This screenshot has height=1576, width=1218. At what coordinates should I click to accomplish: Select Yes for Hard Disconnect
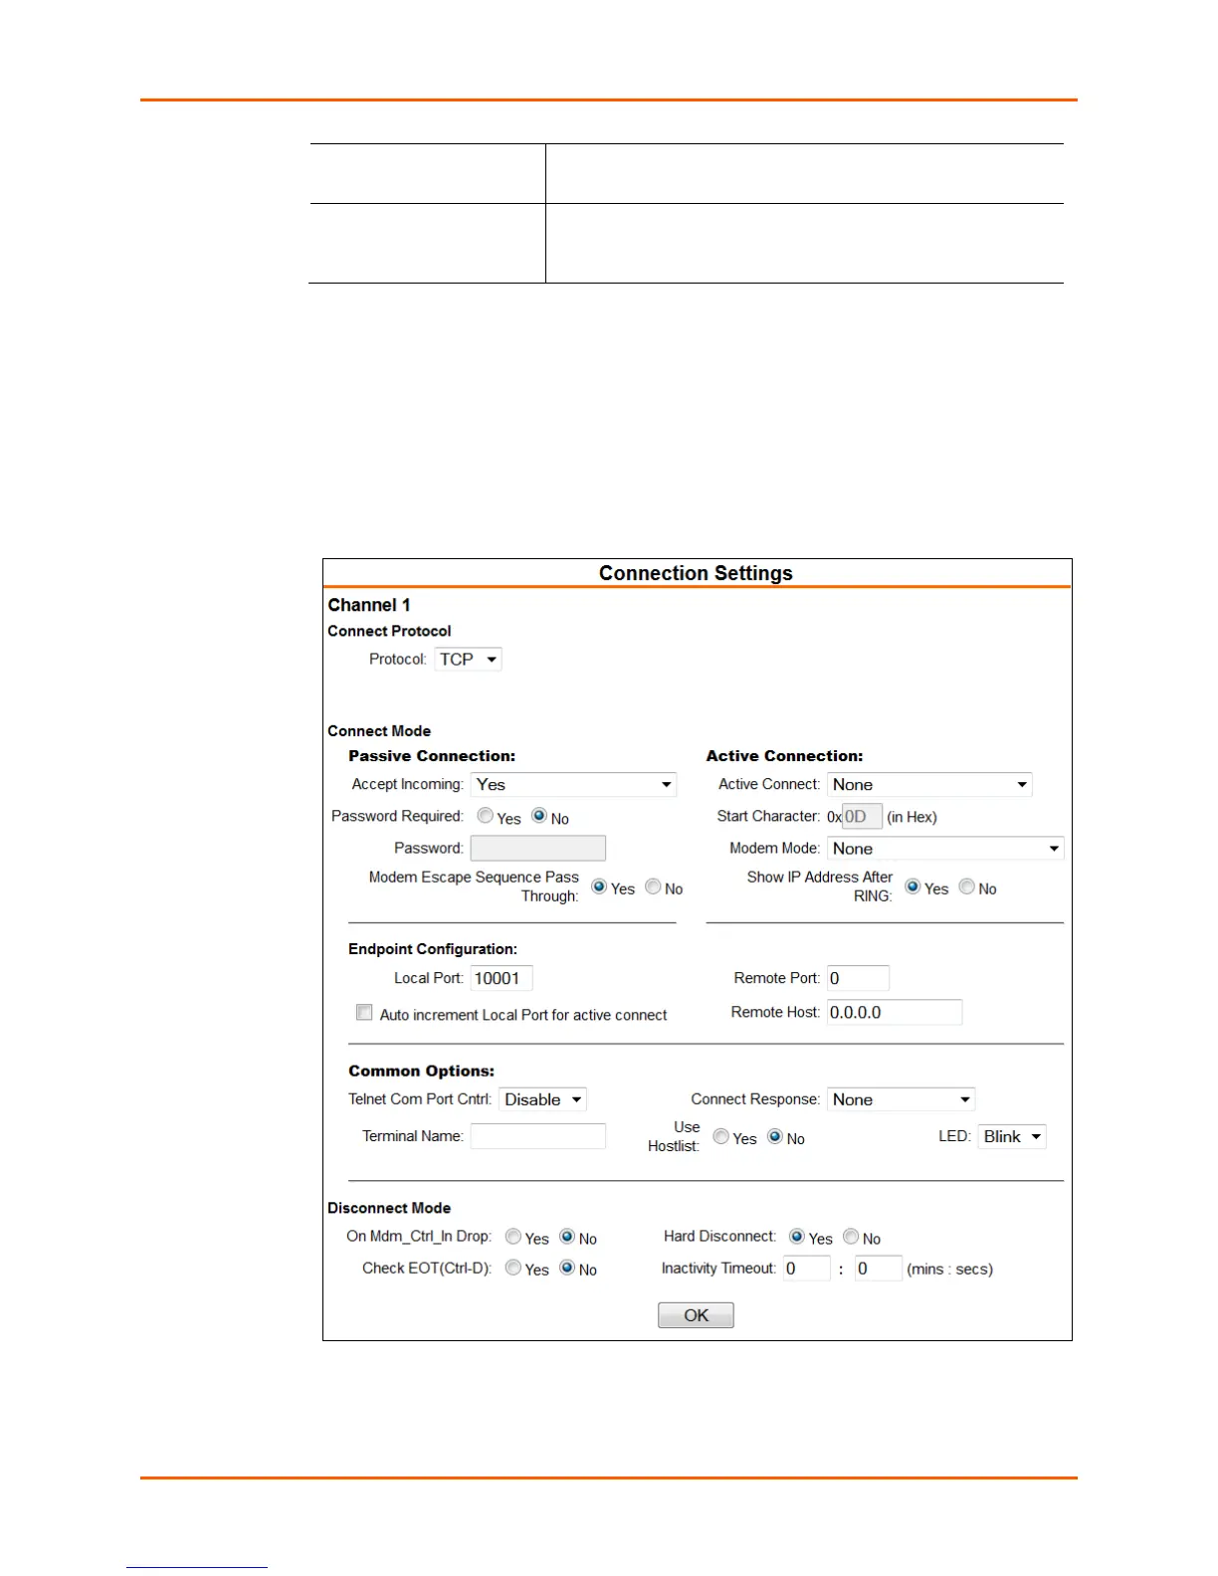point(797,1237)
